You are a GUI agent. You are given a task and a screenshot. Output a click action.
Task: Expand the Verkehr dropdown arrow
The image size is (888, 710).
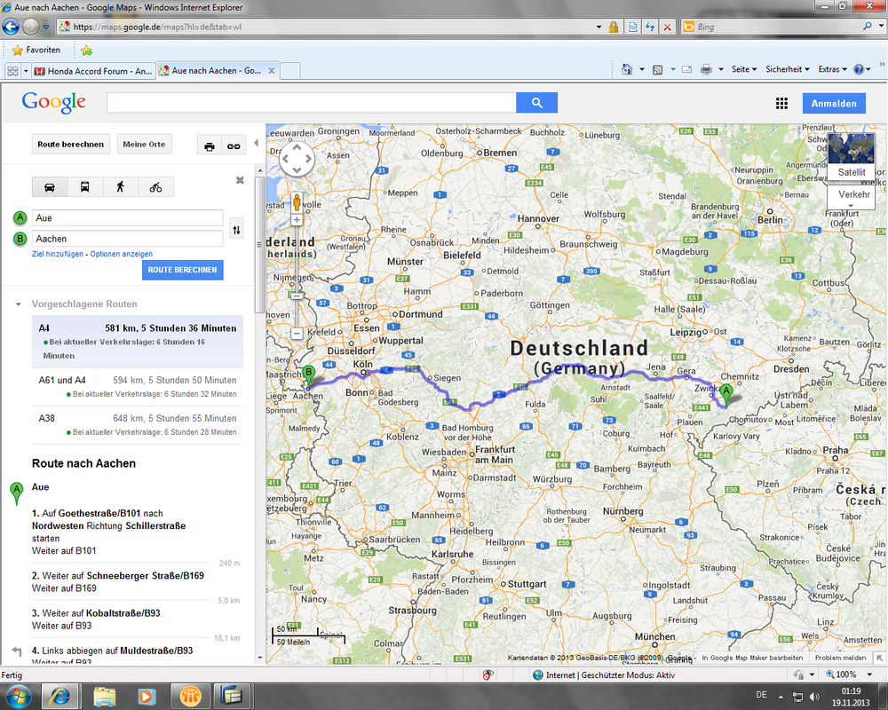pyautogui.click(x=851, y=206)
